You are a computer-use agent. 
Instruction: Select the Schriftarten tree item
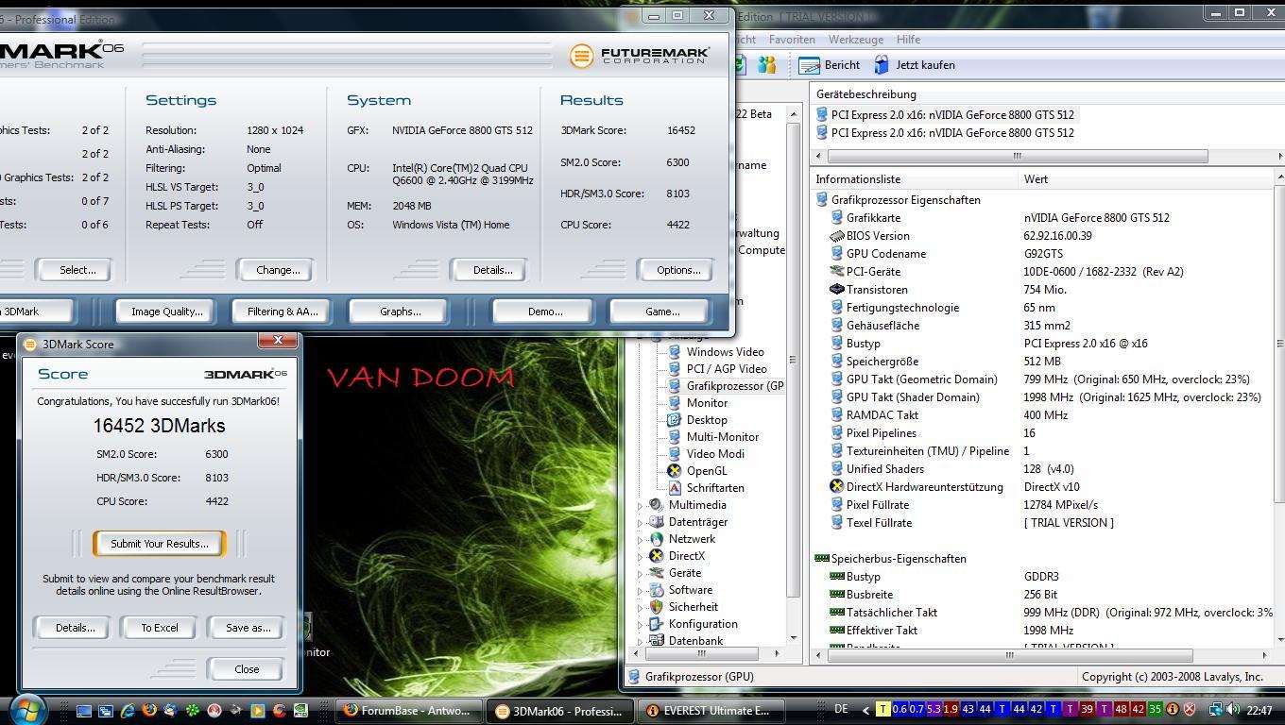[706, 488]
